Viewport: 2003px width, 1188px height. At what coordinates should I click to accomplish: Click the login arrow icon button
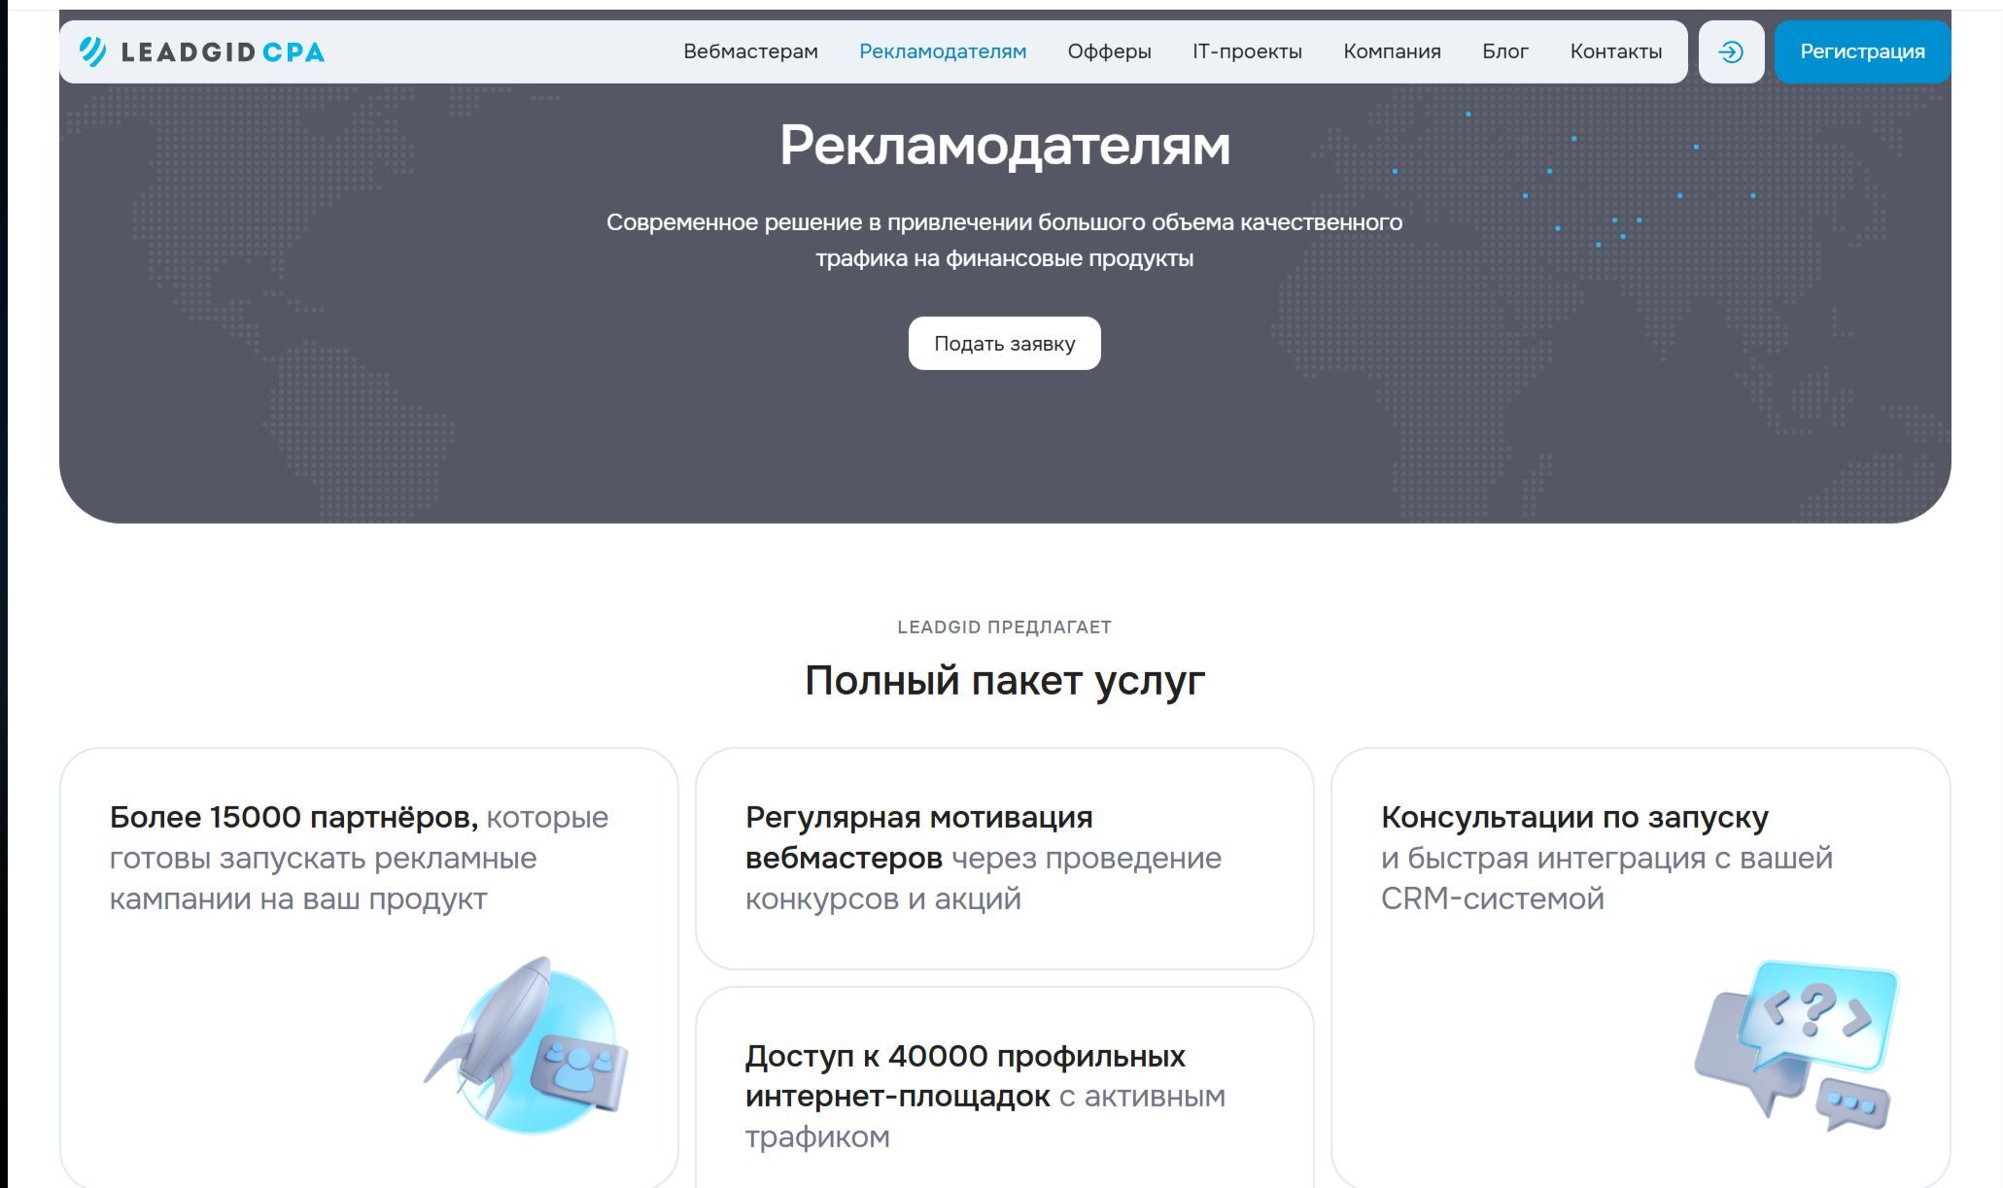click(x=1731, y=51)
